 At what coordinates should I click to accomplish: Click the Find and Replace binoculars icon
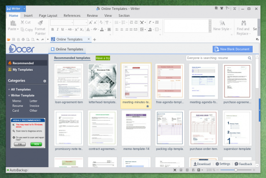point(244,23)
